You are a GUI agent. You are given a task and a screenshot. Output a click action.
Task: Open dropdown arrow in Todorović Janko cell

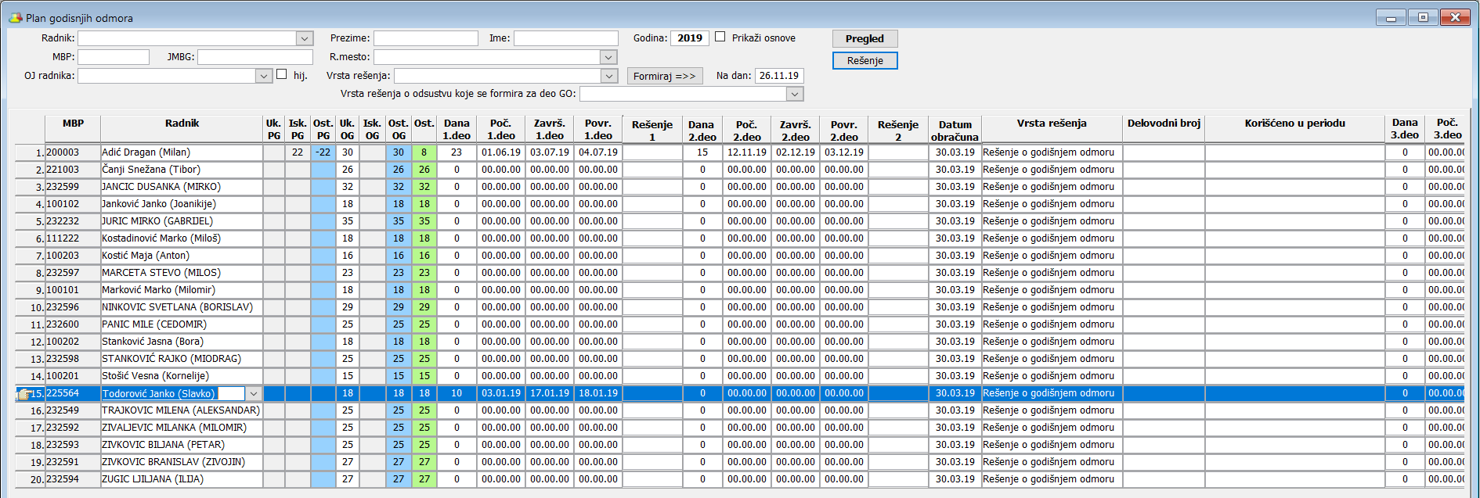tap(254, 394)
